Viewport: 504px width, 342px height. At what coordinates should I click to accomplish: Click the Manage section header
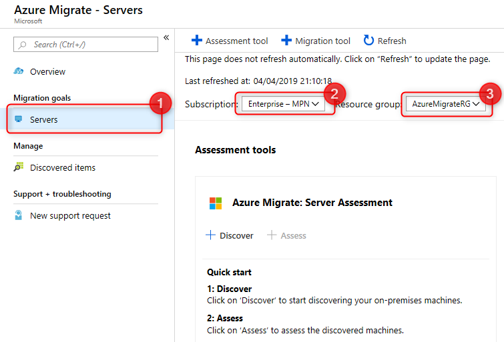[28, 146]
